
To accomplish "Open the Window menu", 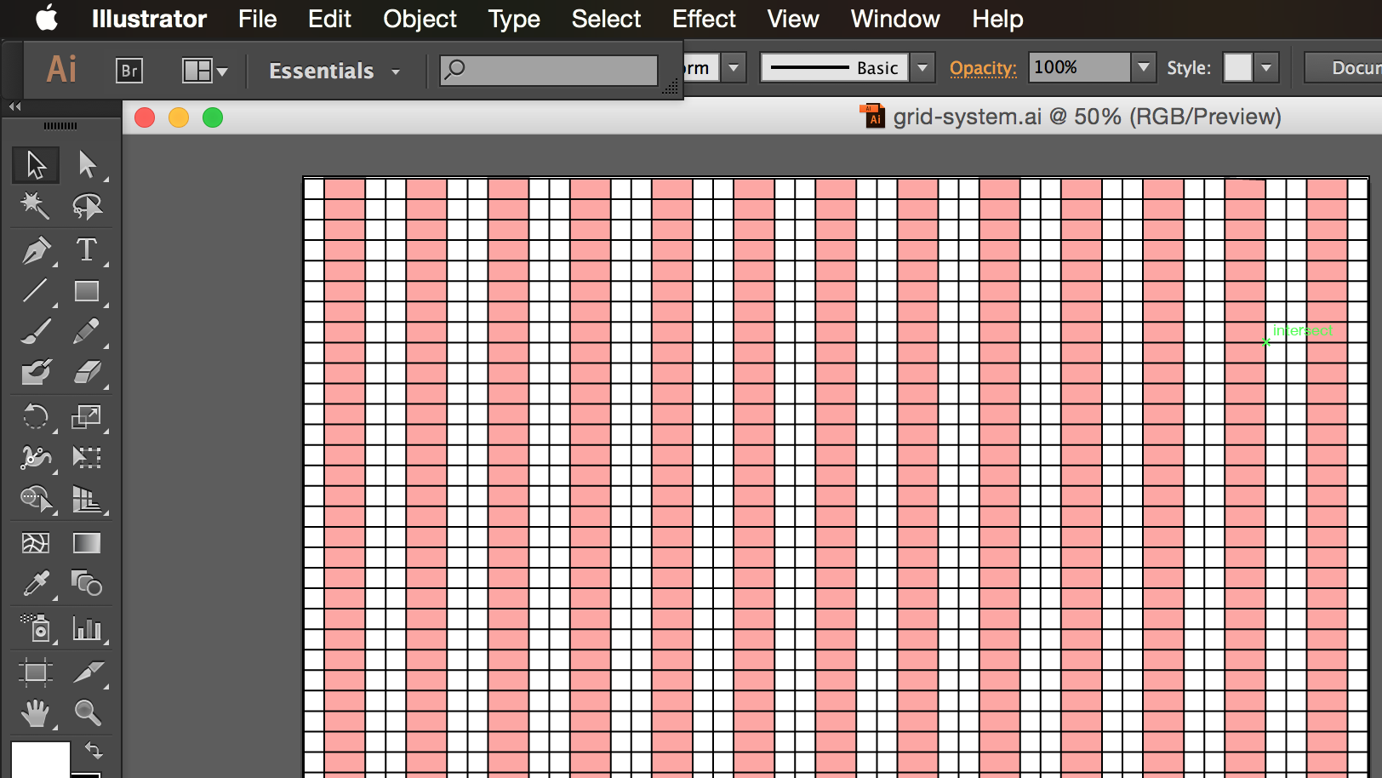I will point(894,19).
